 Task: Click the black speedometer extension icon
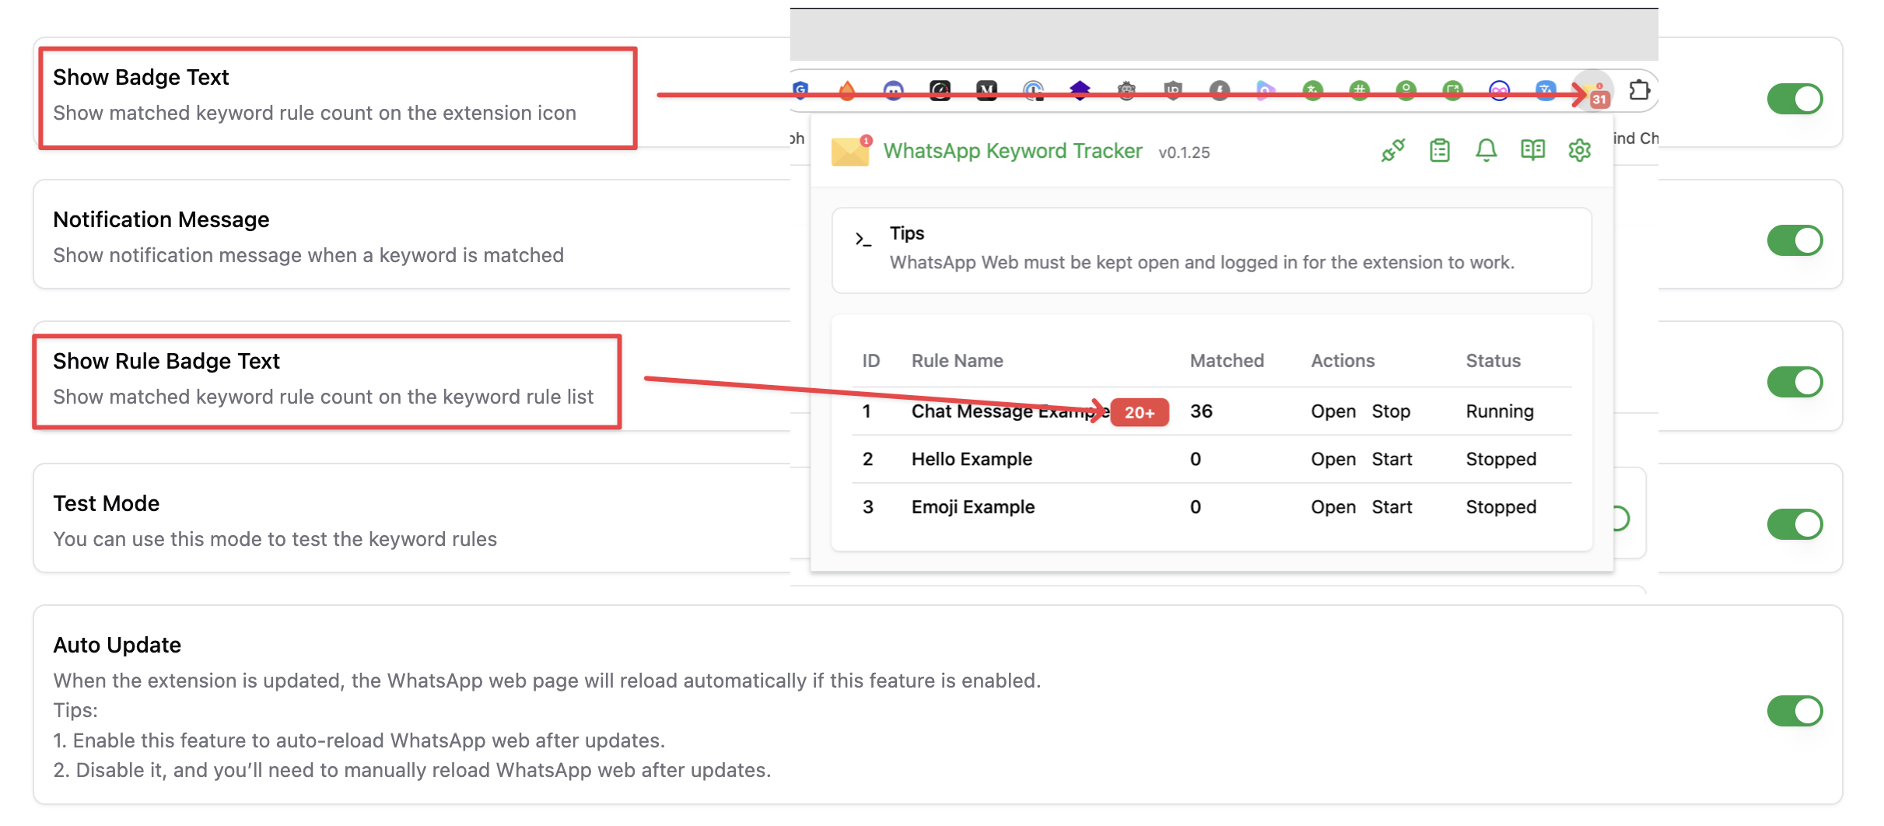click(940, 91)
